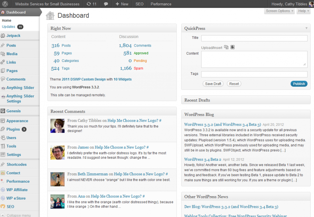This screenshot has height=217, width=314.
Task: Select Home in Dashboard submenu
Action: pos(7,21)
